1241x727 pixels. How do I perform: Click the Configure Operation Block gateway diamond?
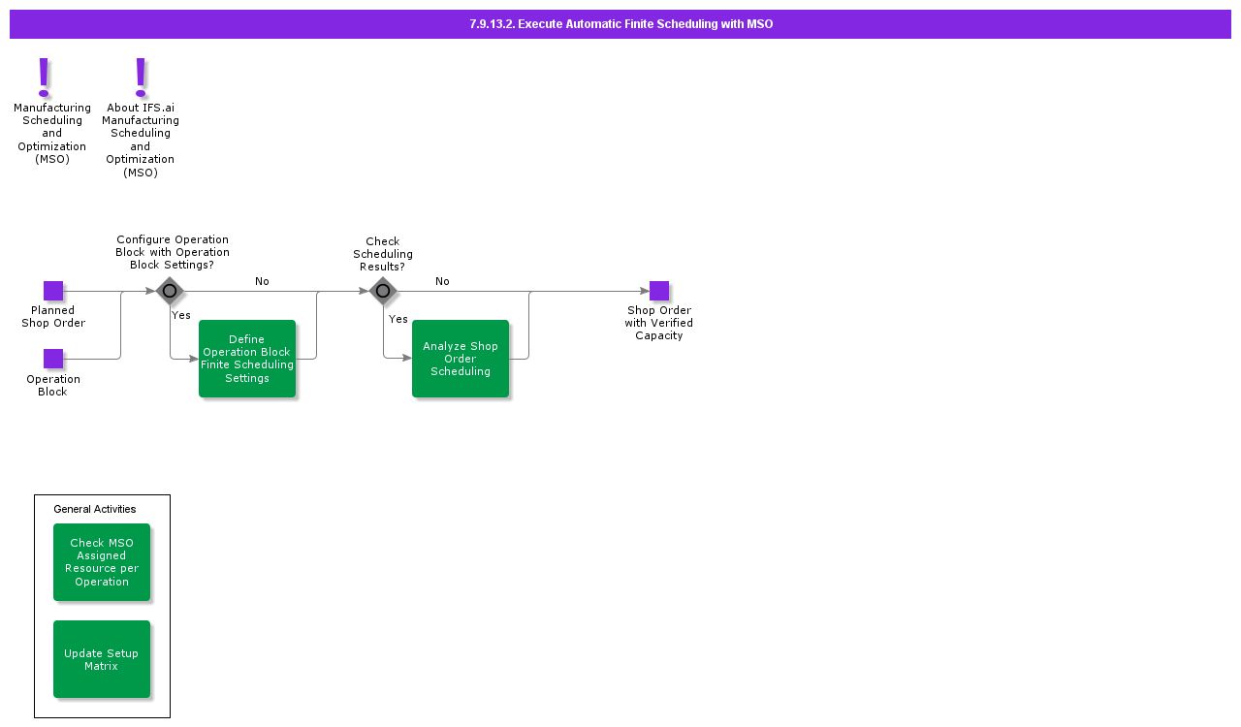tap(170, 291)
